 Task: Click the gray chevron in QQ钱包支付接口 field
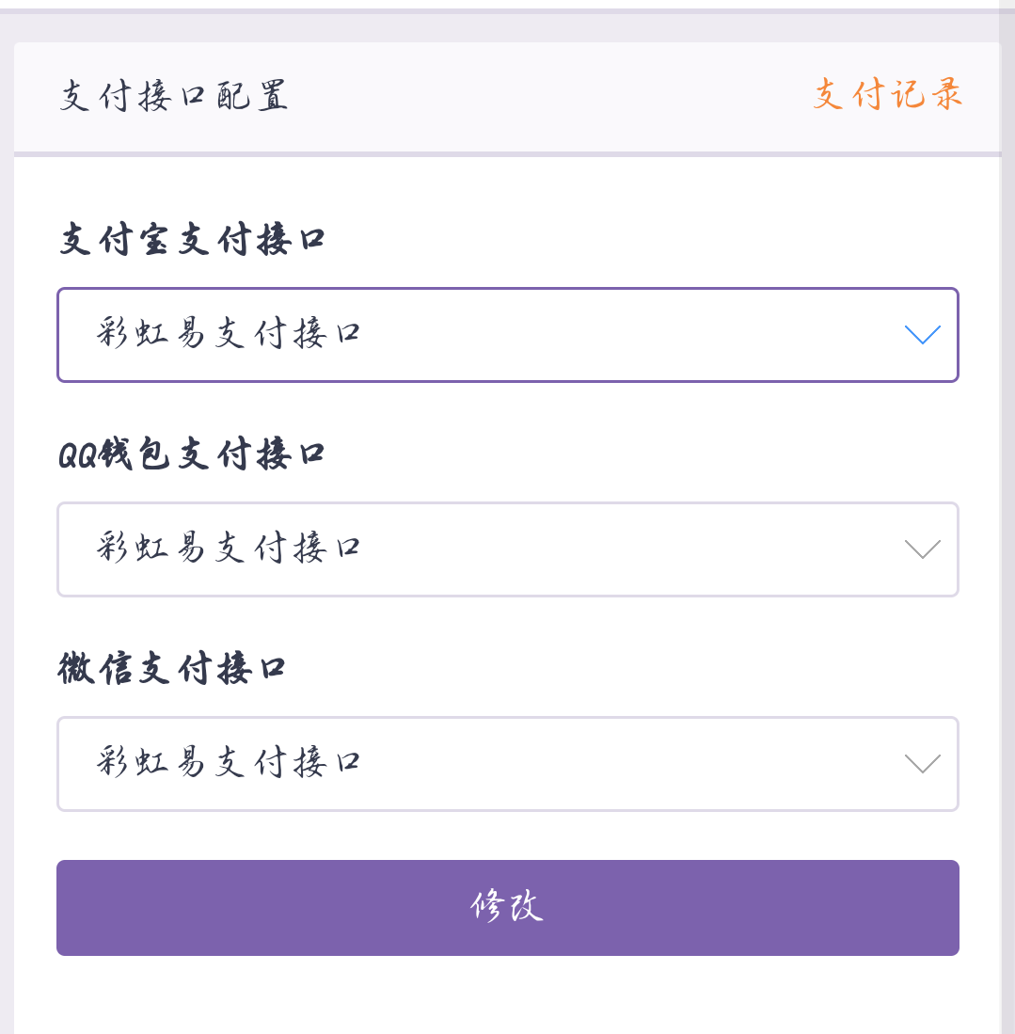point(922,549)
